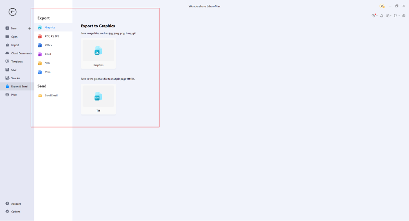The width and height of the screenshot is (409, 221).
Task: Select PDF, PS, EPS export format
Action: point(52,36)
